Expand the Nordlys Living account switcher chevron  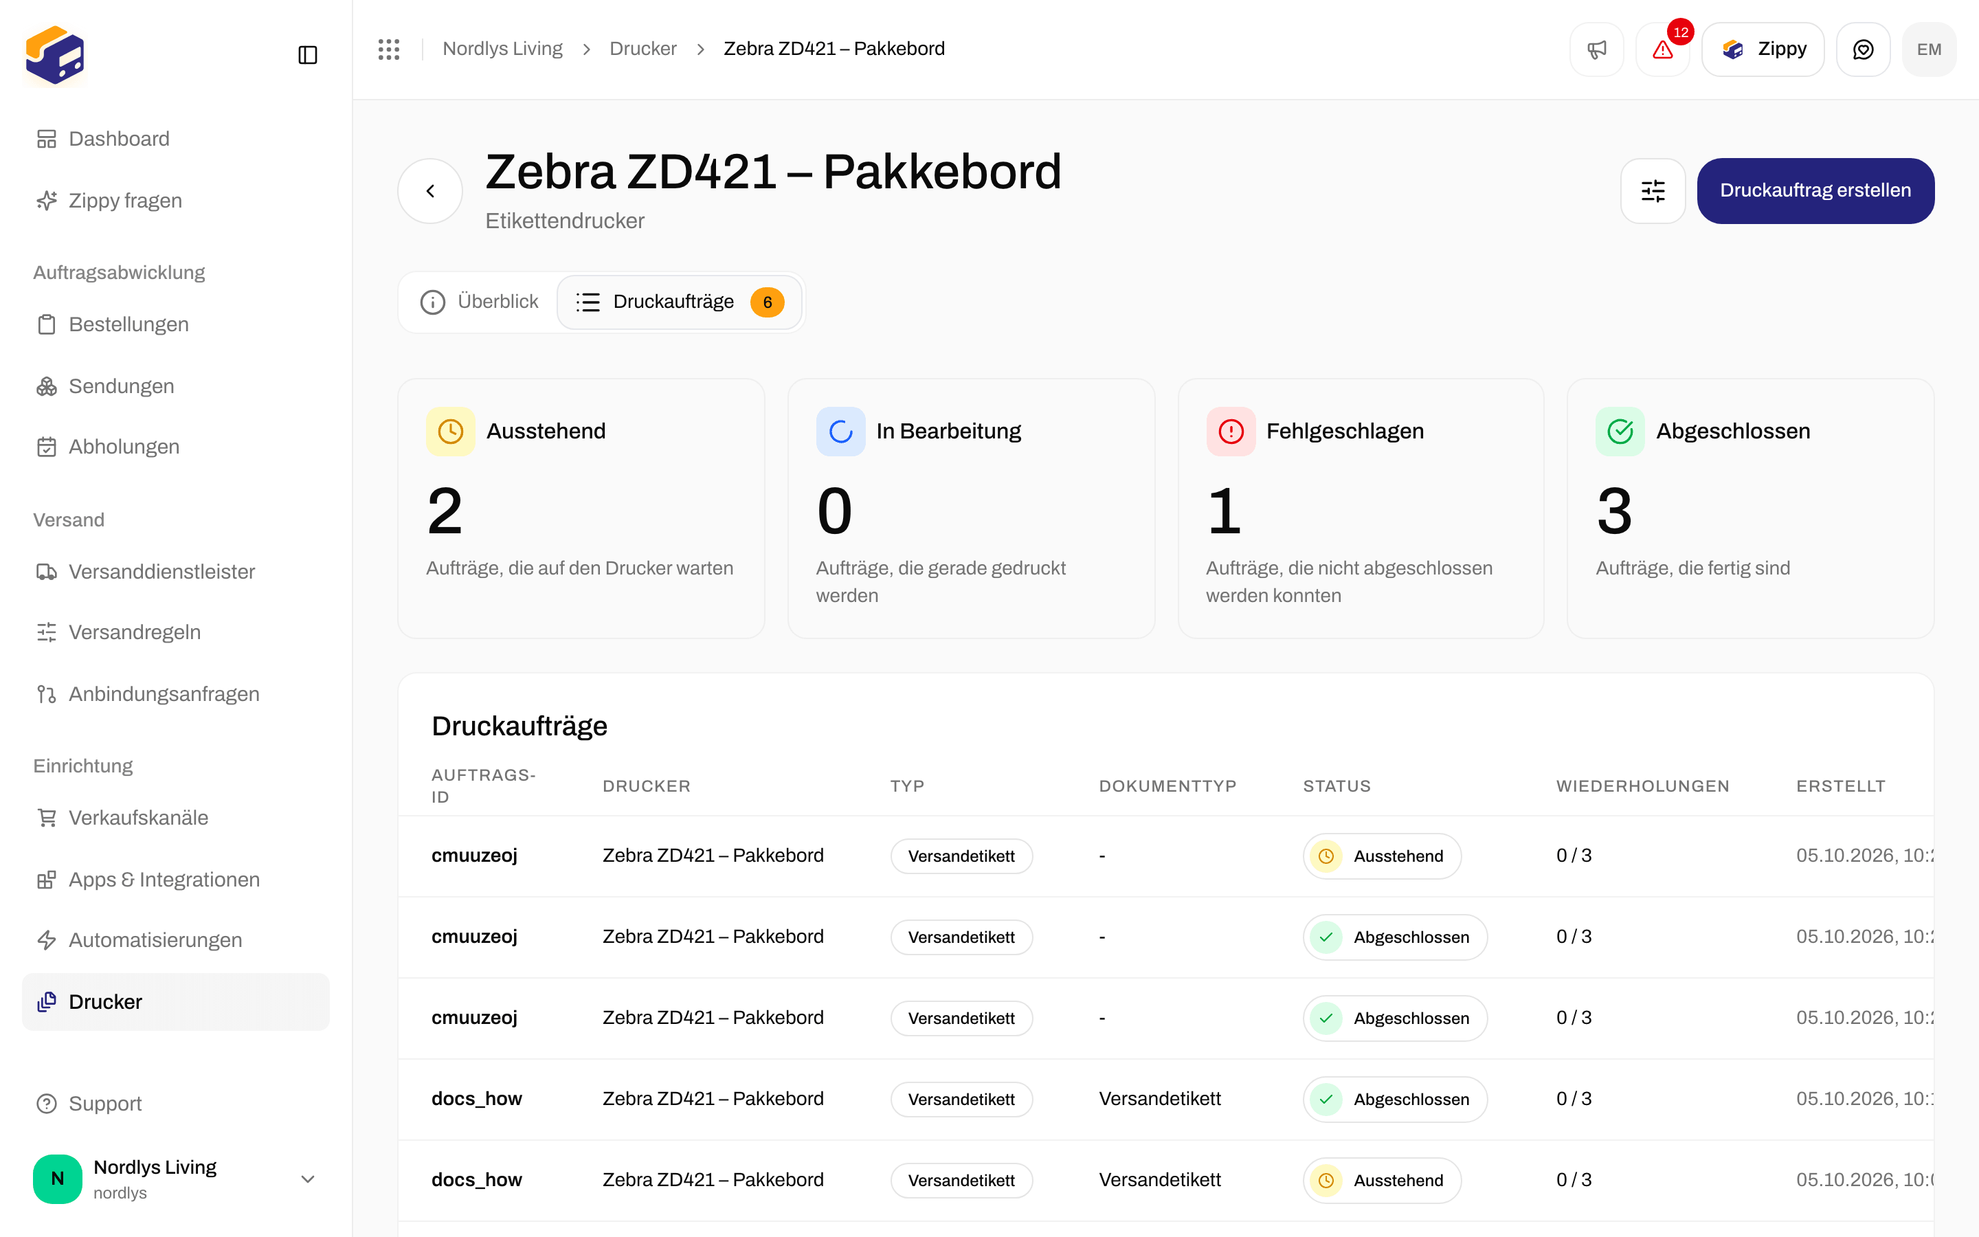pyautogui.click(x=307, y=1179)
